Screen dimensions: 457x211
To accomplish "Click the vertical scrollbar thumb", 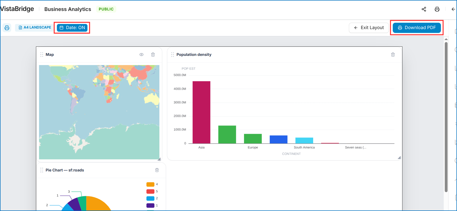I will (x=446, y=117).
